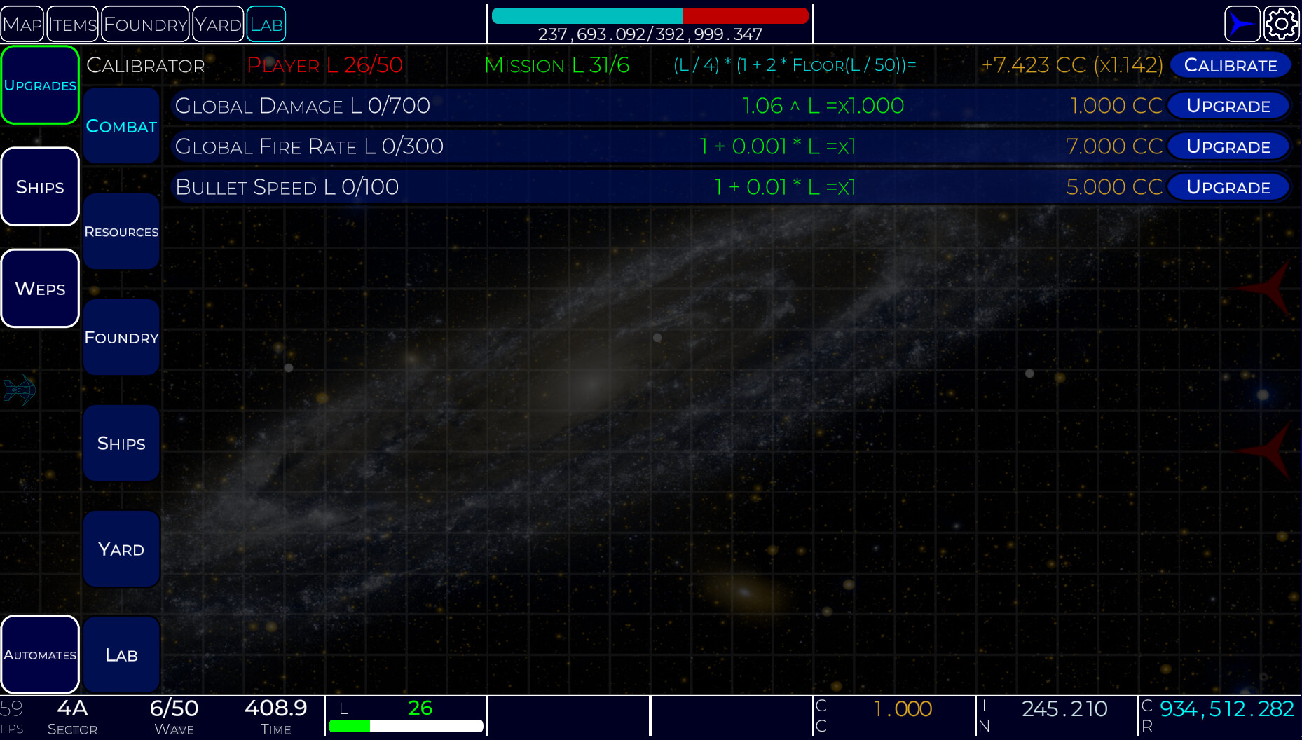
Task: Open the Yard upgrades category
Action: tap(121, 549)
